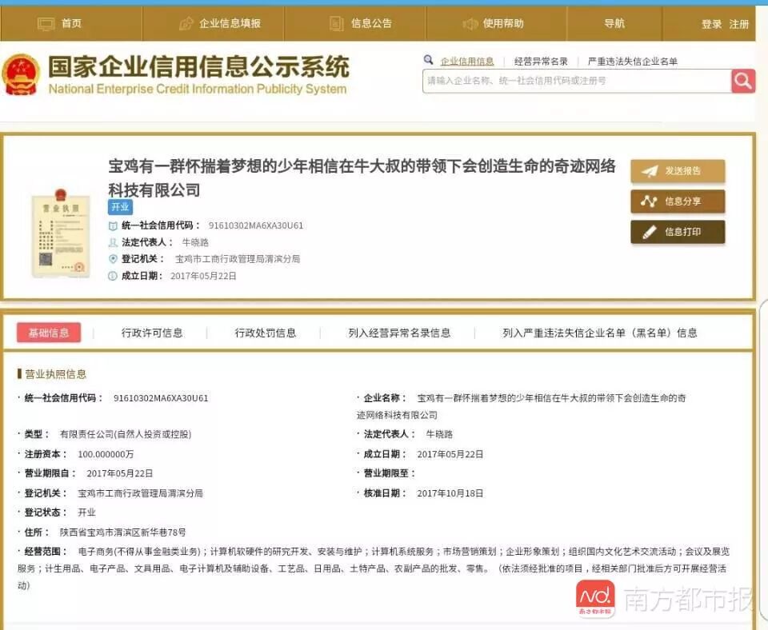Click 宝鸡市工商行政管理局渭滨分局 in 营业执照信息 section
This screenshot has height=630, width=768.
pos(140,493)
